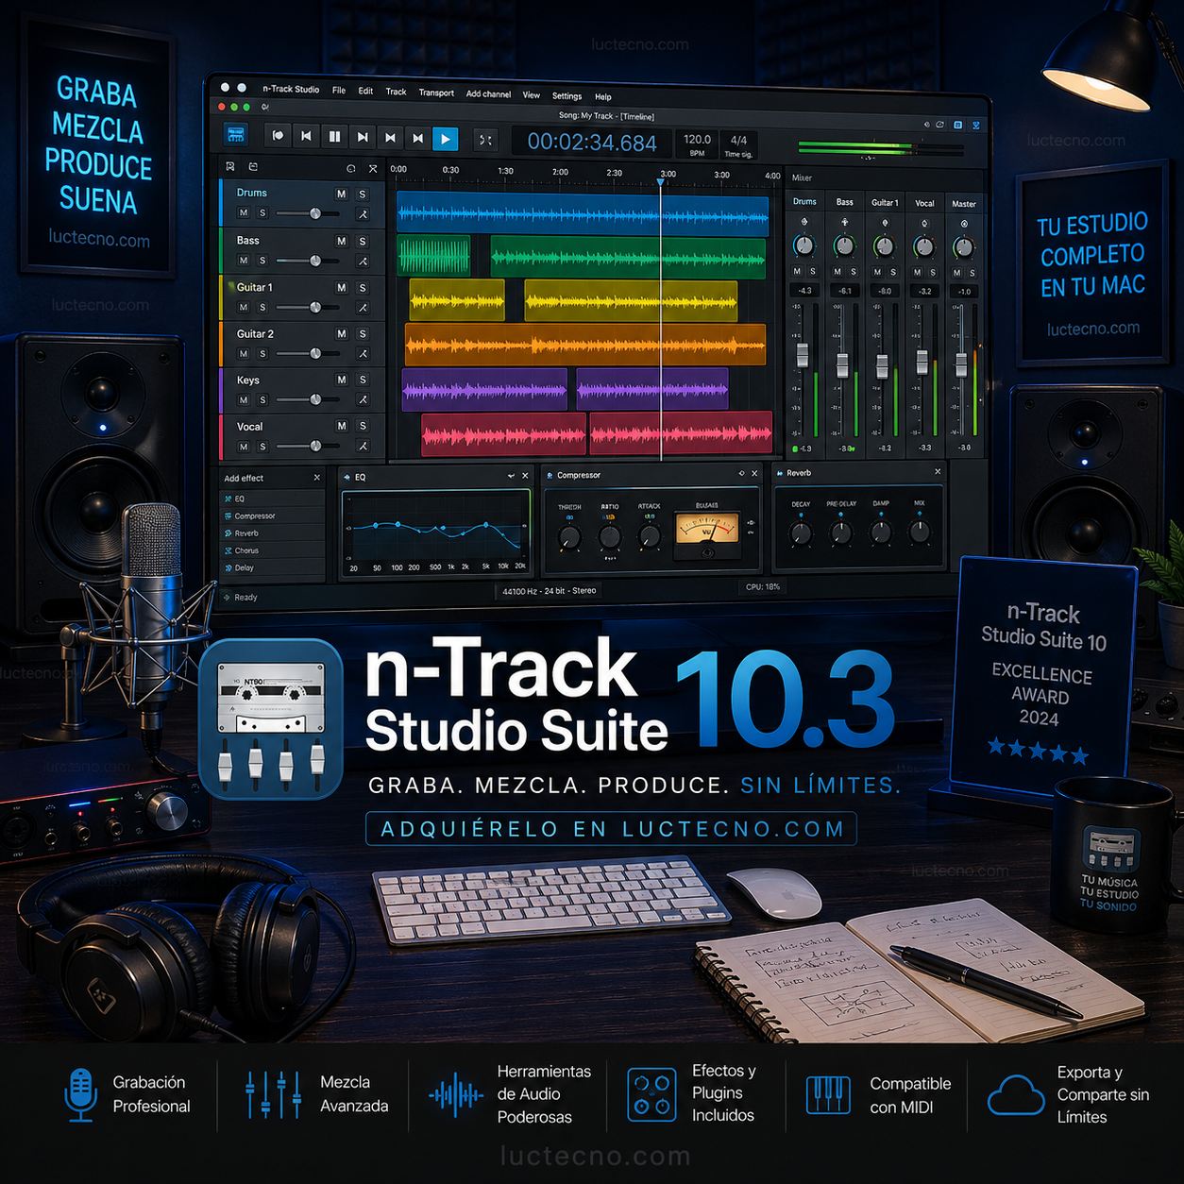Image resolution: width=1184 pixels, height=1184 pixels.
Task: Mute the Bass track with large M
Action: tap(341, 242)
